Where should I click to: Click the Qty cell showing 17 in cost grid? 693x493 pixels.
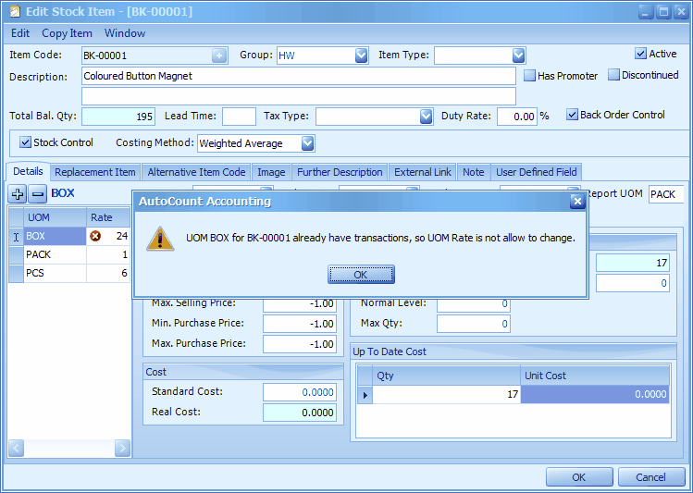point(446,394)
